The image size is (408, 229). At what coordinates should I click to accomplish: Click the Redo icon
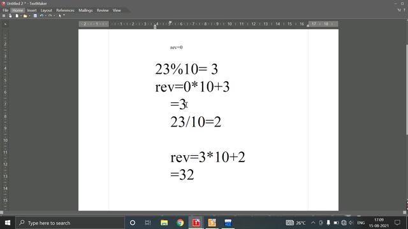pos(50,16)
